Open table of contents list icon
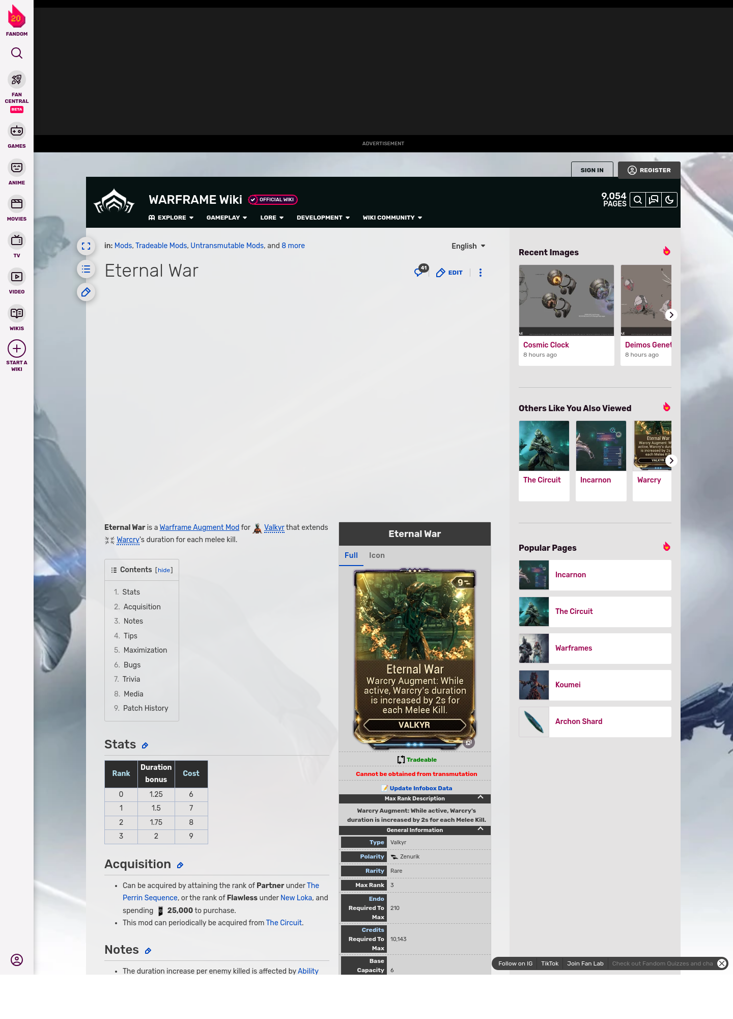The image size is (733, 1019). (x=86, y=269)
